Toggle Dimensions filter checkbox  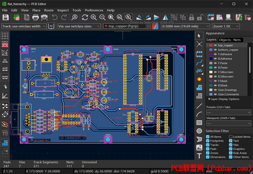pyautogui.click(x=208, y=157)
